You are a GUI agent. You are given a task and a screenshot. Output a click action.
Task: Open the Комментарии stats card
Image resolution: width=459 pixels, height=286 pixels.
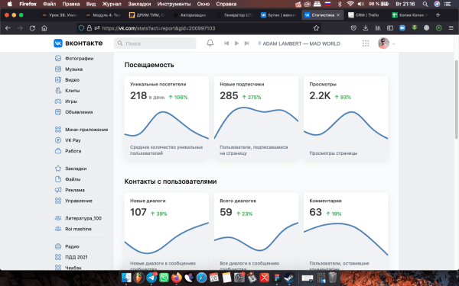coord(346,231)
